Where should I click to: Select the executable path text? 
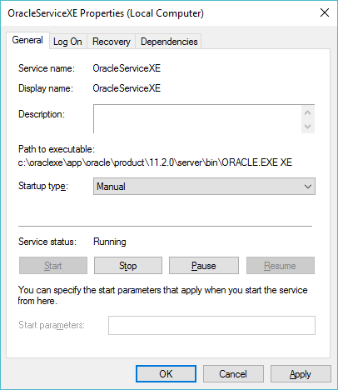tap(155, 162)
